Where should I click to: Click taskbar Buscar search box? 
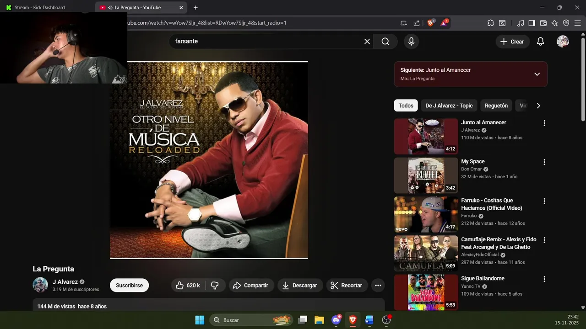251,320
